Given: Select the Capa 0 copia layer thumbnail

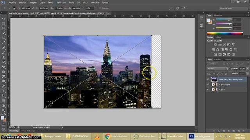Looking at the screenshot, I should 214,84.
